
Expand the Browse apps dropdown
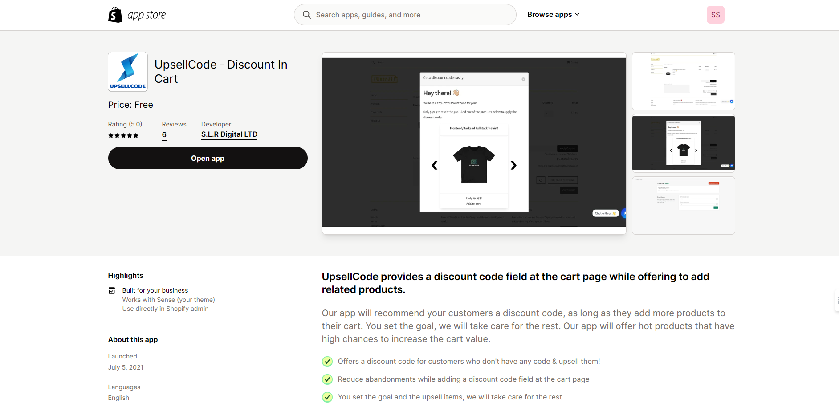(x=553, y=15)
